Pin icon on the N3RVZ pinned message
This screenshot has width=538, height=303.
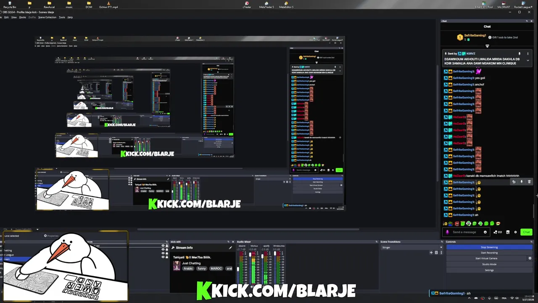pyautogui.click(x=520, y=53)
